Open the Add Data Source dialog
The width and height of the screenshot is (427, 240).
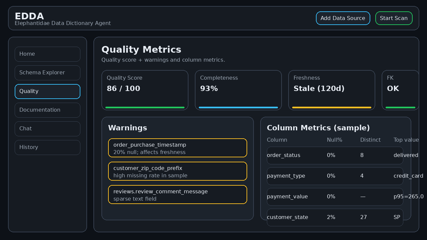tap(343, 18)
